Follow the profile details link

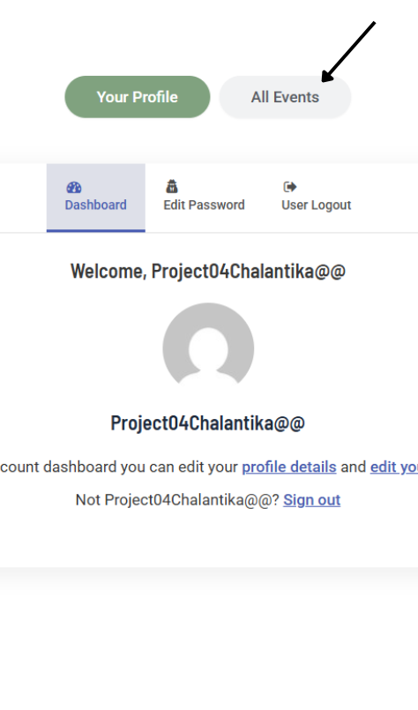click(x=289, y=467)
